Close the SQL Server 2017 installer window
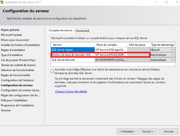 [177, 2]
